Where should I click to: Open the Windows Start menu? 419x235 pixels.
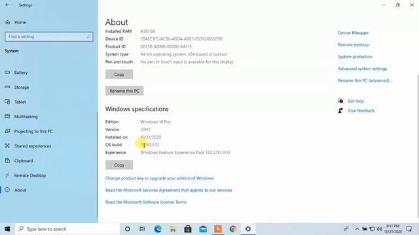7,229
